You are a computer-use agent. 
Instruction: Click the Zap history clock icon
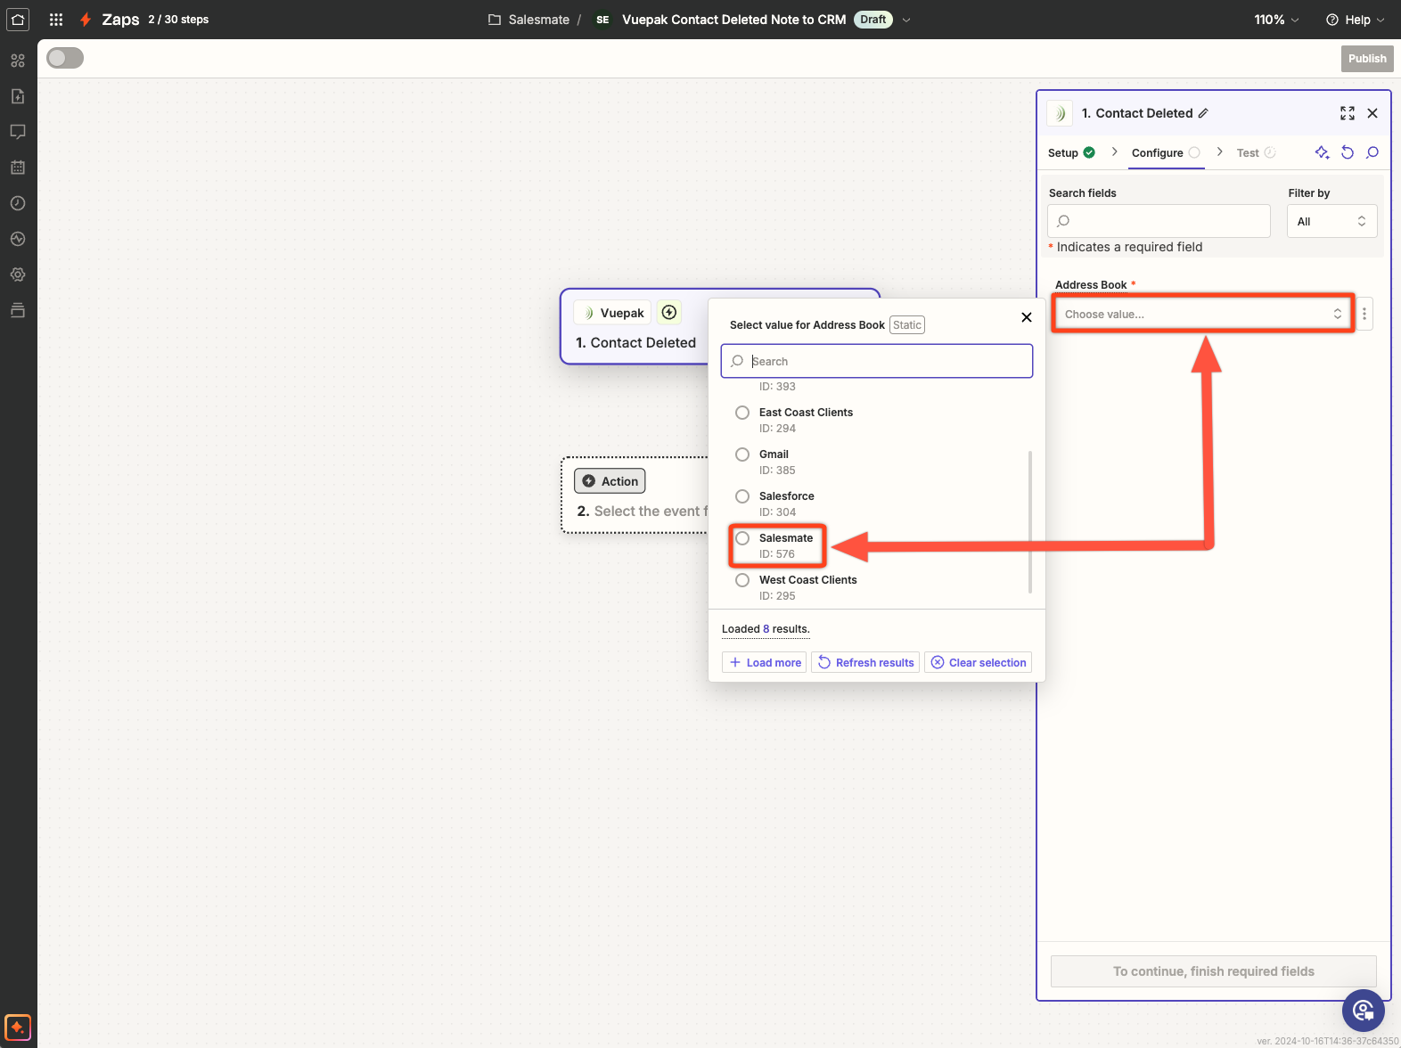(x=18, y=203)
